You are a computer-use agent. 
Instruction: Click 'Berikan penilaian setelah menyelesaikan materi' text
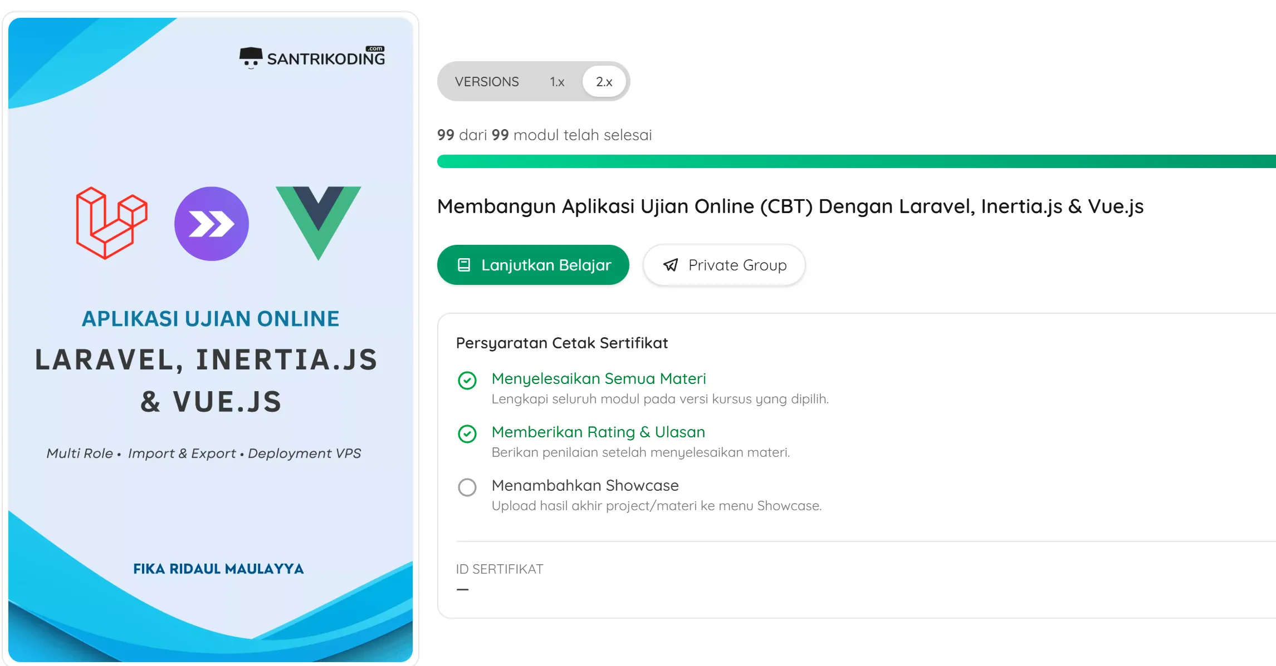[x=641, y=452]
